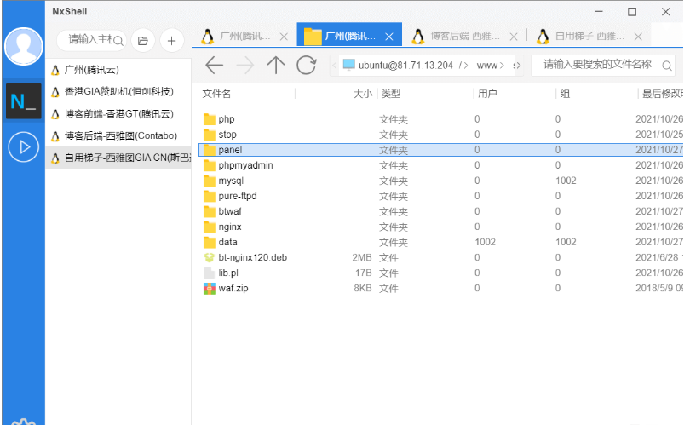Click the host name search field
The height and width of the screenshot is (425, 690).
(89, 40)
